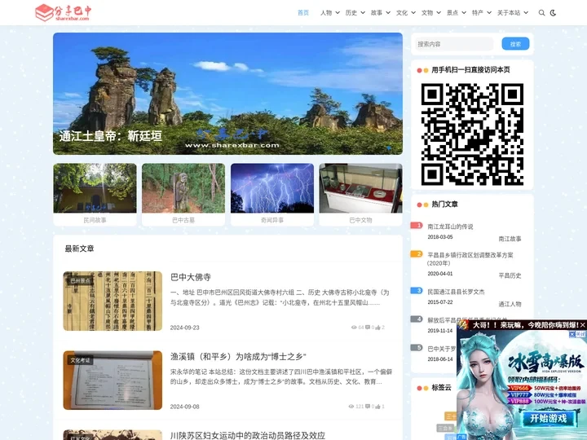Open the 景点 menu item
This screenshot has width=587, height=440.
click(452, 13)
